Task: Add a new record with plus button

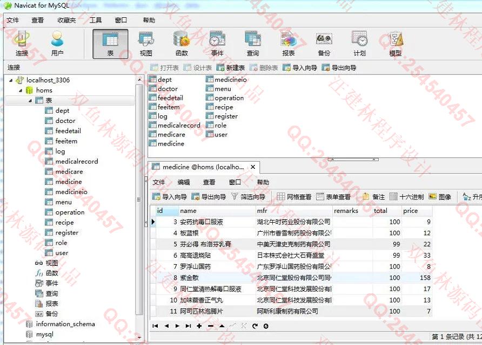Action: click(x=199, y=326)
